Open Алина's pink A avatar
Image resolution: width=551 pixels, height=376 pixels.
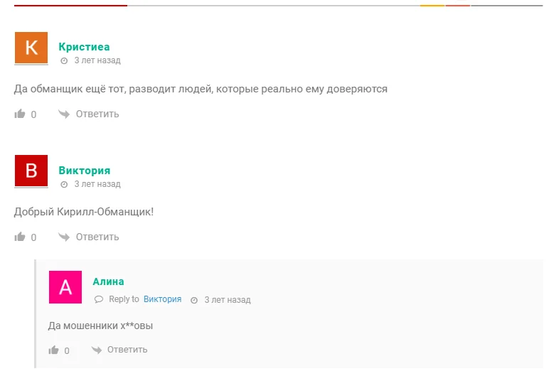coord(65,287)
